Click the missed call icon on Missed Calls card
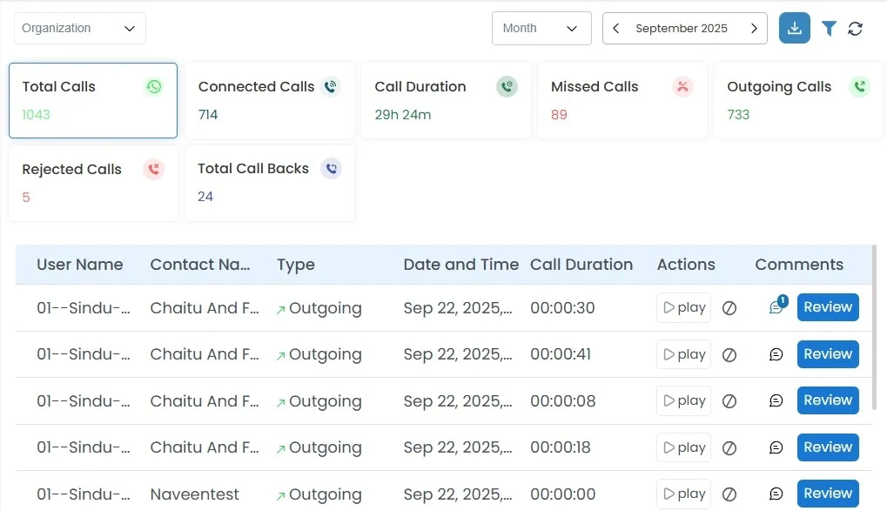Screen dimensions: 887x511 pos(682,86)
